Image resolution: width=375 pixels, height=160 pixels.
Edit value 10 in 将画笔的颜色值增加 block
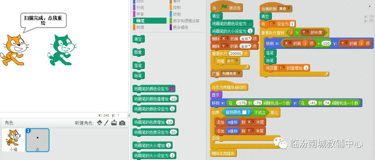174,99
